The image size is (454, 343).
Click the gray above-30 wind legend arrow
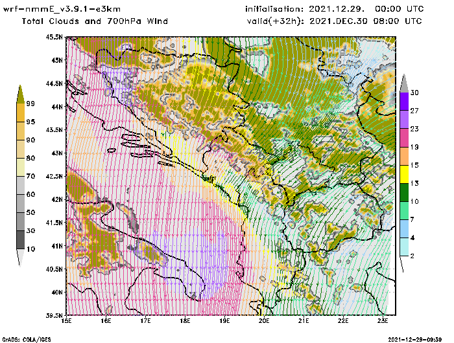pos(404,83)
